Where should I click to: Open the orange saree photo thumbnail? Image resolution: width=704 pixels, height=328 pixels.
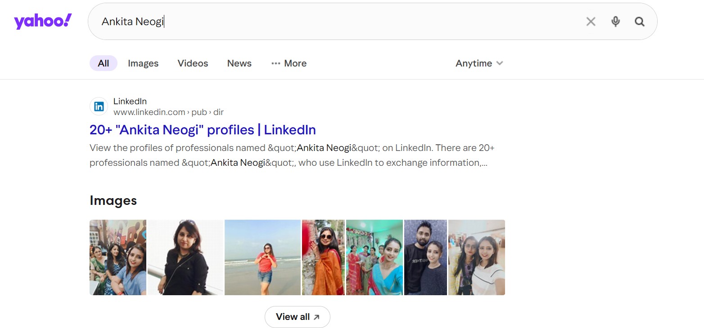click(323, 257)
